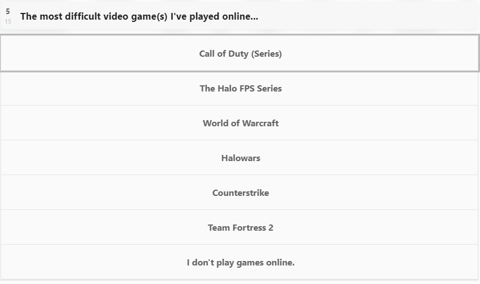The image size is (480, 284).
Task: Click the survey question header bar
Action: tap(240, 16)
